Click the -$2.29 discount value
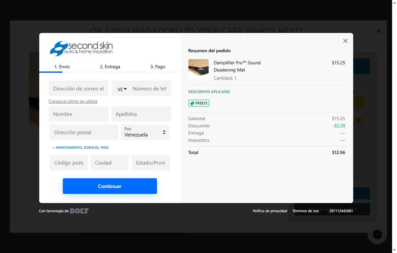Screen dimensions: 397x253 coord(339,126)
